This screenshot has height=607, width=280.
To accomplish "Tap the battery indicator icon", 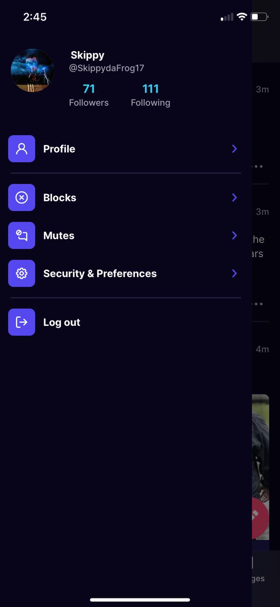I will pos(259,17).
